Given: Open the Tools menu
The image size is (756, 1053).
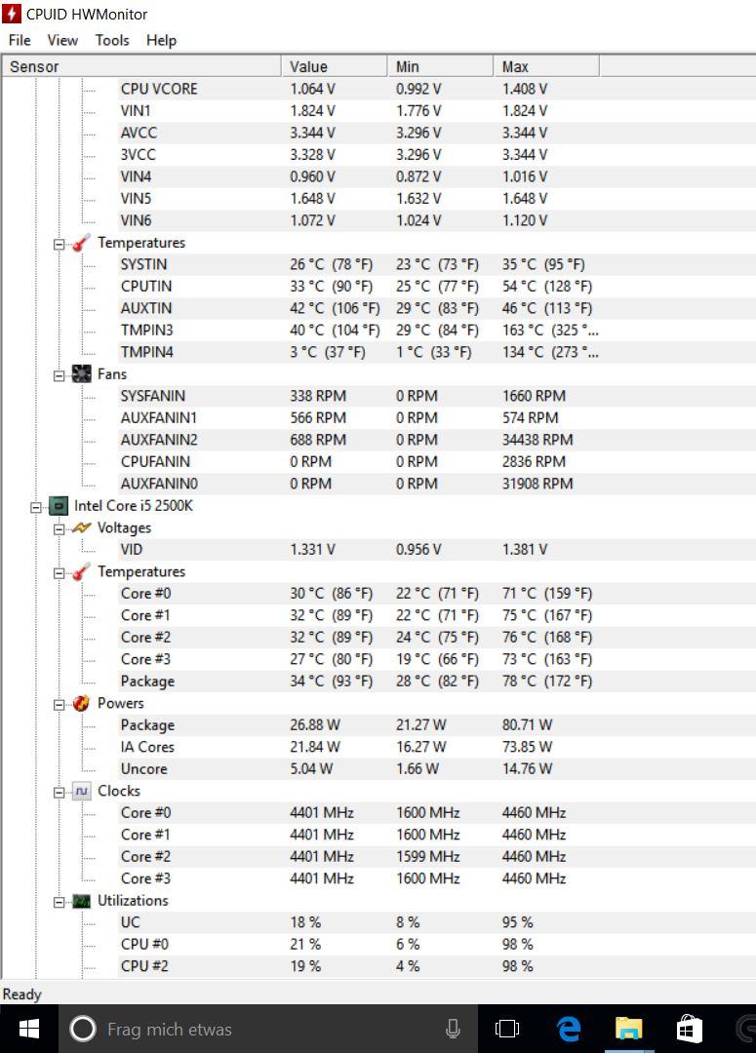Looking at the screenshot, I should point(112,40).
